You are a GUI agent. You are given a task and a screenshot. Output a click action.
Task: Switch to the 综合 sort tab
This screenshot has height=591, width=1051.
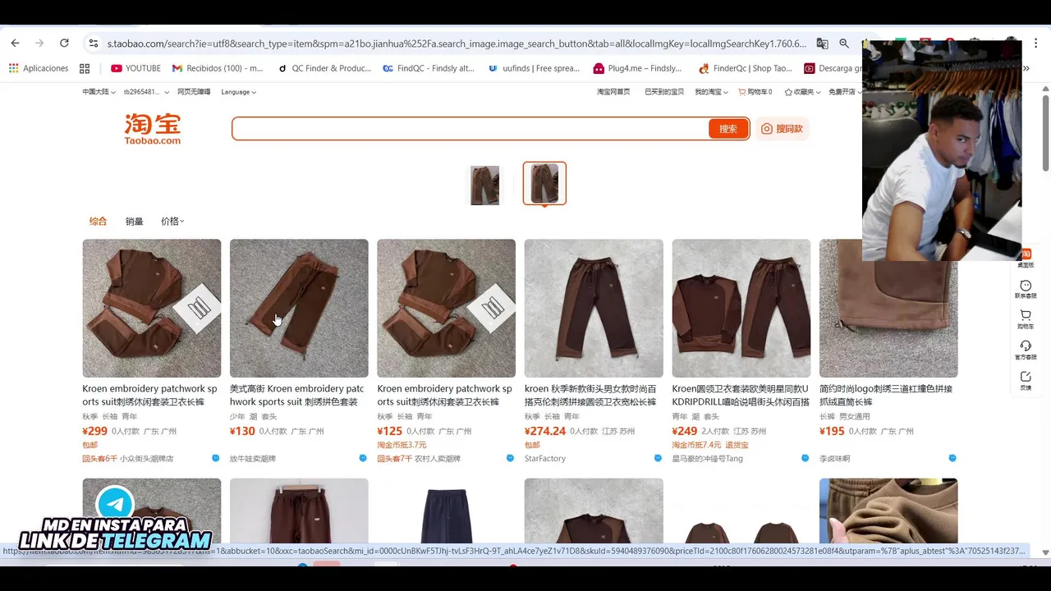click(x=98, y=222)
